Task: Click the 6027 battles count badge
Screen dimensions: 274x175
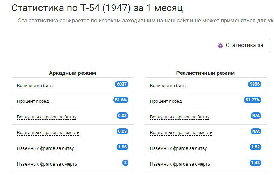Action: (x=122, y=84)
